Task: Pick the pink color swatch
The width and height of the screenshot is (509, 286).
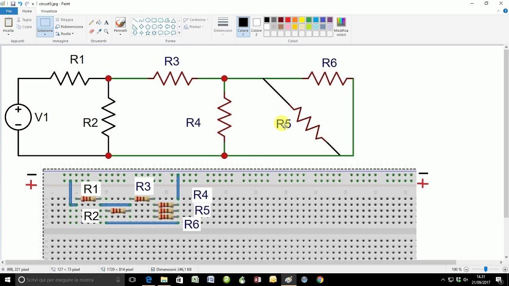Action: 288,27
